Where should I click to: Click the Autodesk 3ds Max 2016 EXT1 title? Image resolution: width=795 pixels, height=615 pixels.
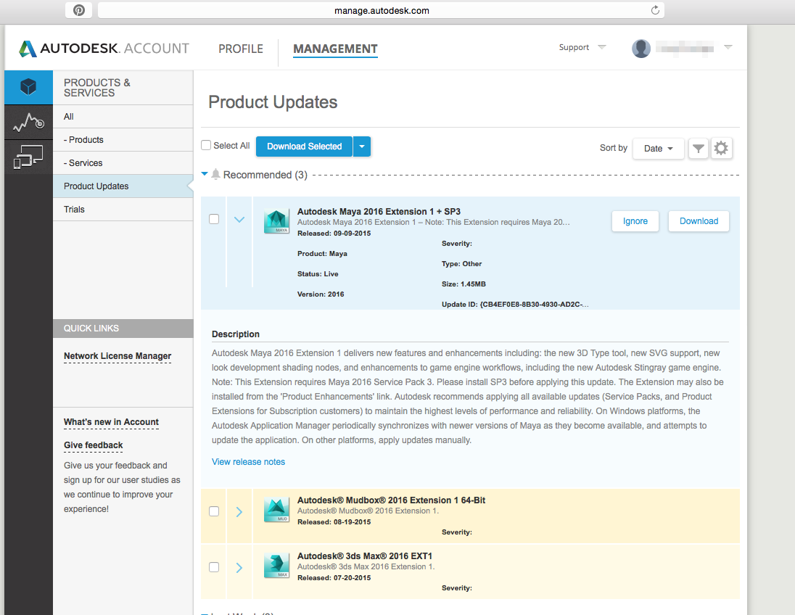point(365,556)
